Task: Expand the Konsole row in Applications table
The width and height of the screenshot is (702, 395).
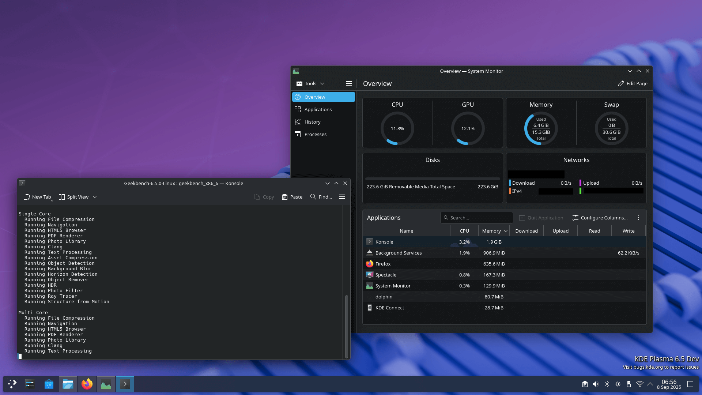Action: 369,242
